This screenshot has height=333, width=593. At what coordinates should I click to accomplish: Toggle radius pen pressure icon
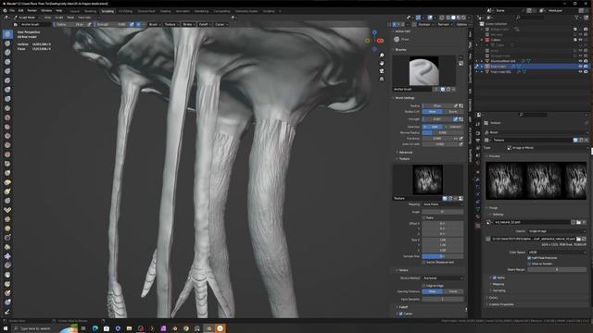456,105
